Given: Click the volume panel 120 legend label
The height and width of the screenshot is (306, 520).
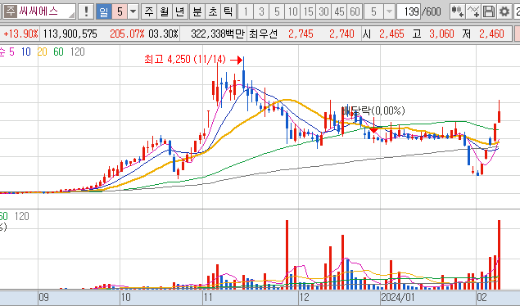Looking at the screenshot, I should (x=22, y=216).
